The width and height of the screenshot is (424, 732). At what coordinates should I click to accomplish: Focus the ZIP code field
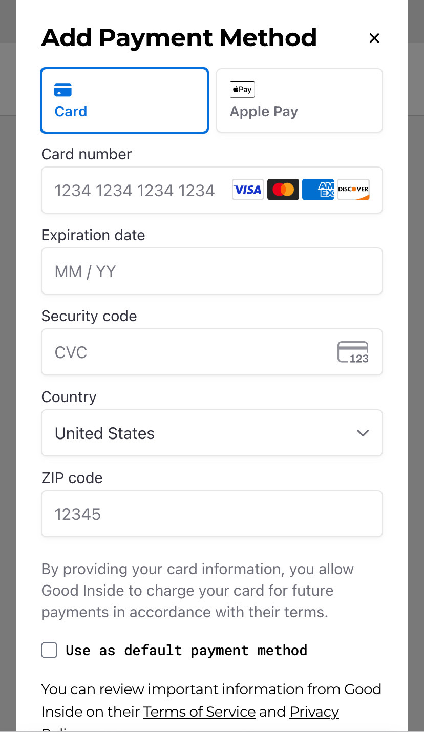(x=212, y=514)
